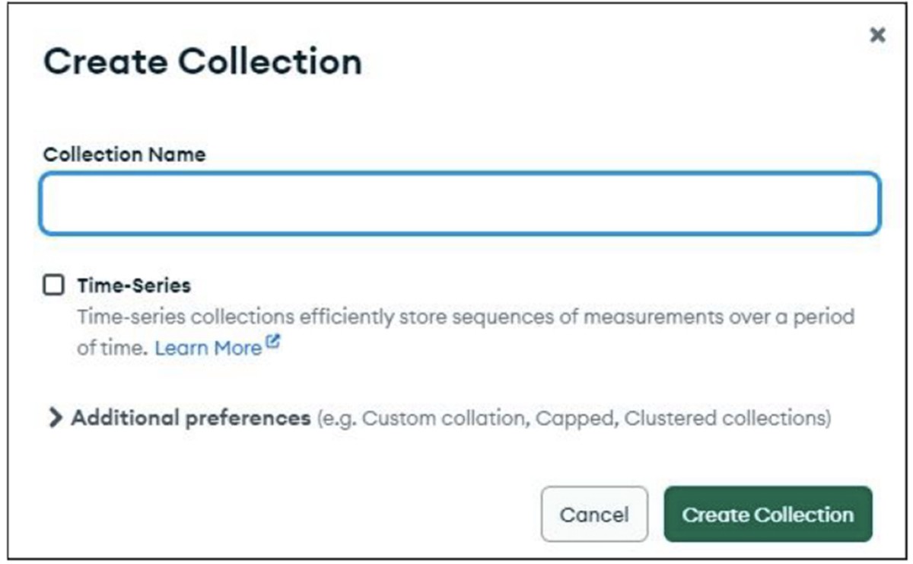Open the Learn More link
Image resolution: width=913 pixels, height=564 pixels.
(x=208, y=348)
